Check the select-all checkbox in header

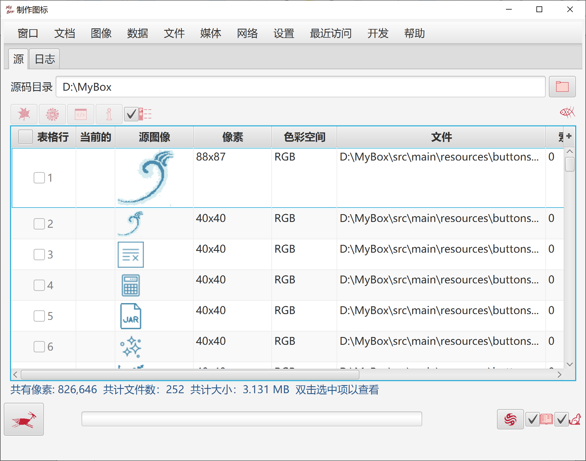[x=25, y=137]
